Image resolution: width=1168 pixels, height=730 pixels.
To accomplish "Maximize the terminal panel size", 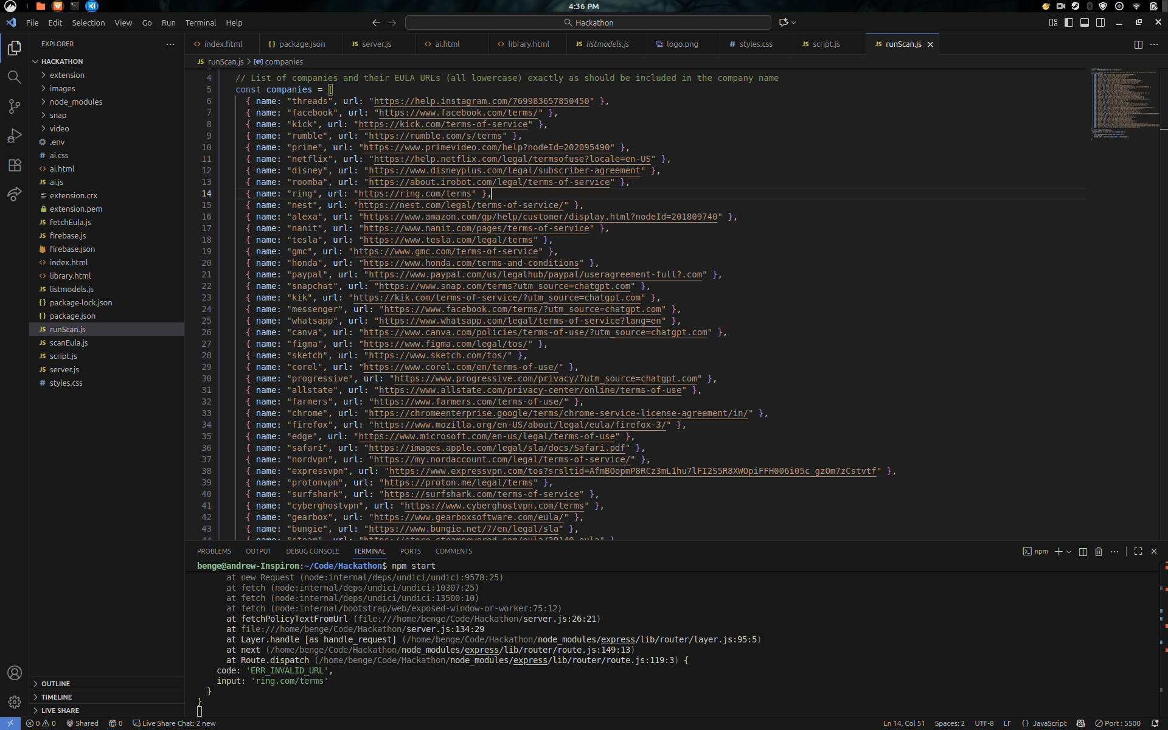I will click(x=1138, y=551).
